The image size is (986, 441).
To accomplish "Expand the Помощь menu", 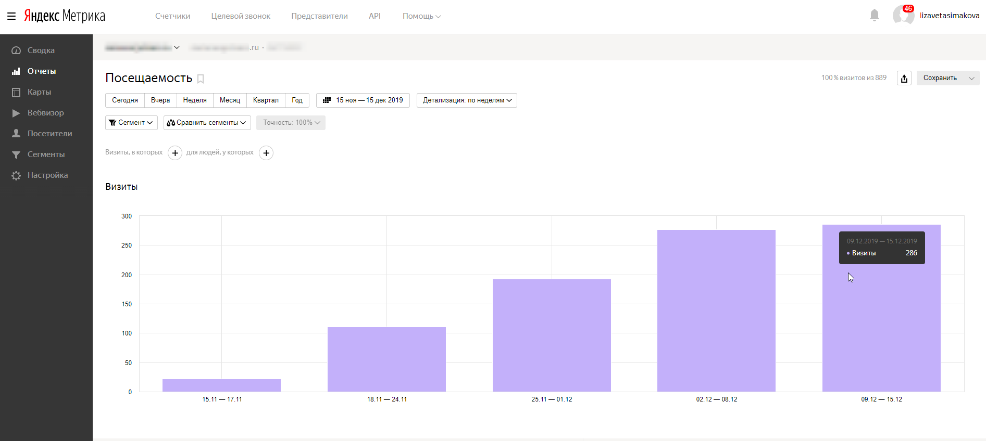I will (x=422, y=16).
